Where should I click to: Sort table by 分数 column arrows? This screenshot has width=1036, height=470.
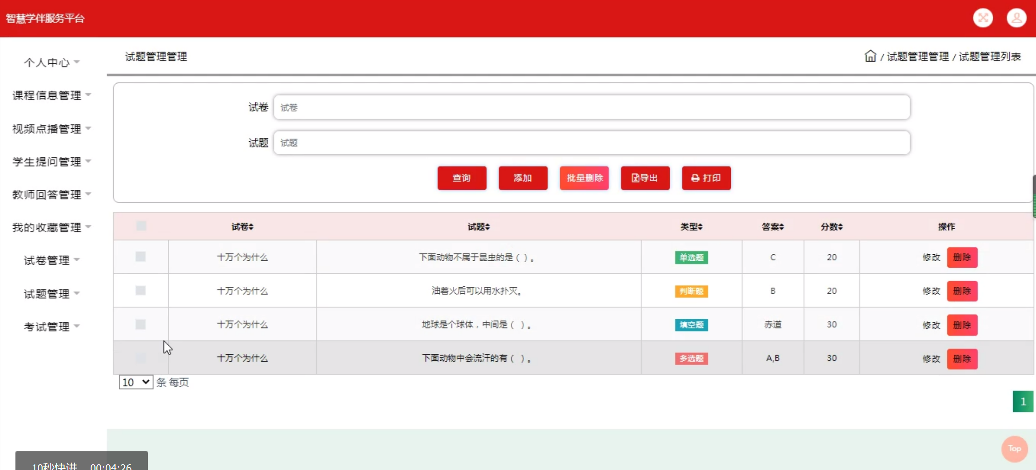[x=840, y=227]
